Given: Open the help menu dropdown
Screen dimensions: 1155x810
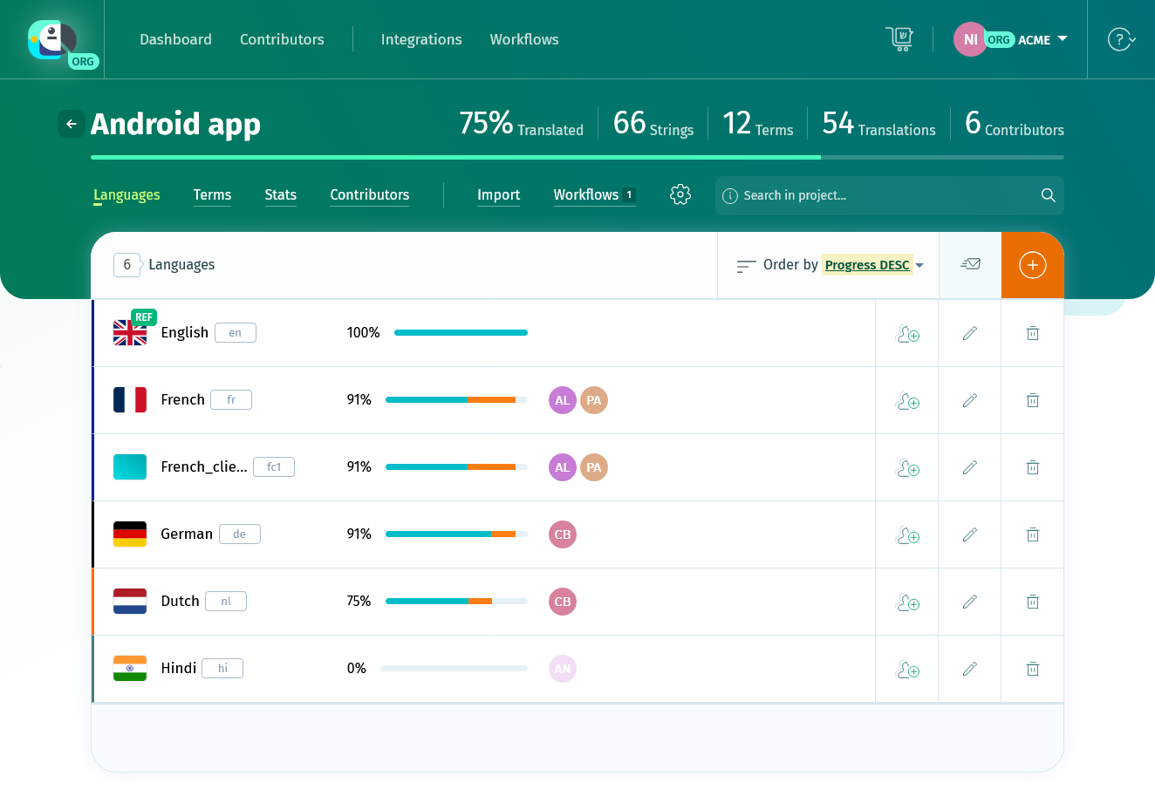Looking at the screenshot, I should click(x=1121, y=39).
